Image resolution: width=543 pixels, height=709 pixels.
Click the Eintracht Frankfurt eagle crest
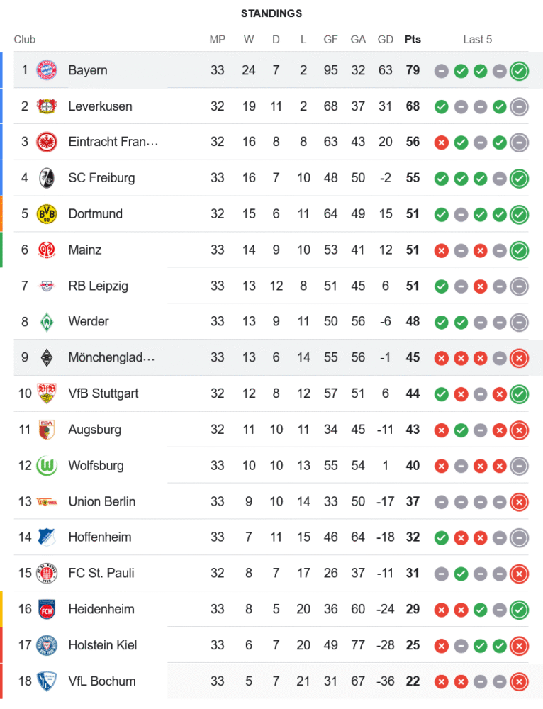tap(46, 142)
